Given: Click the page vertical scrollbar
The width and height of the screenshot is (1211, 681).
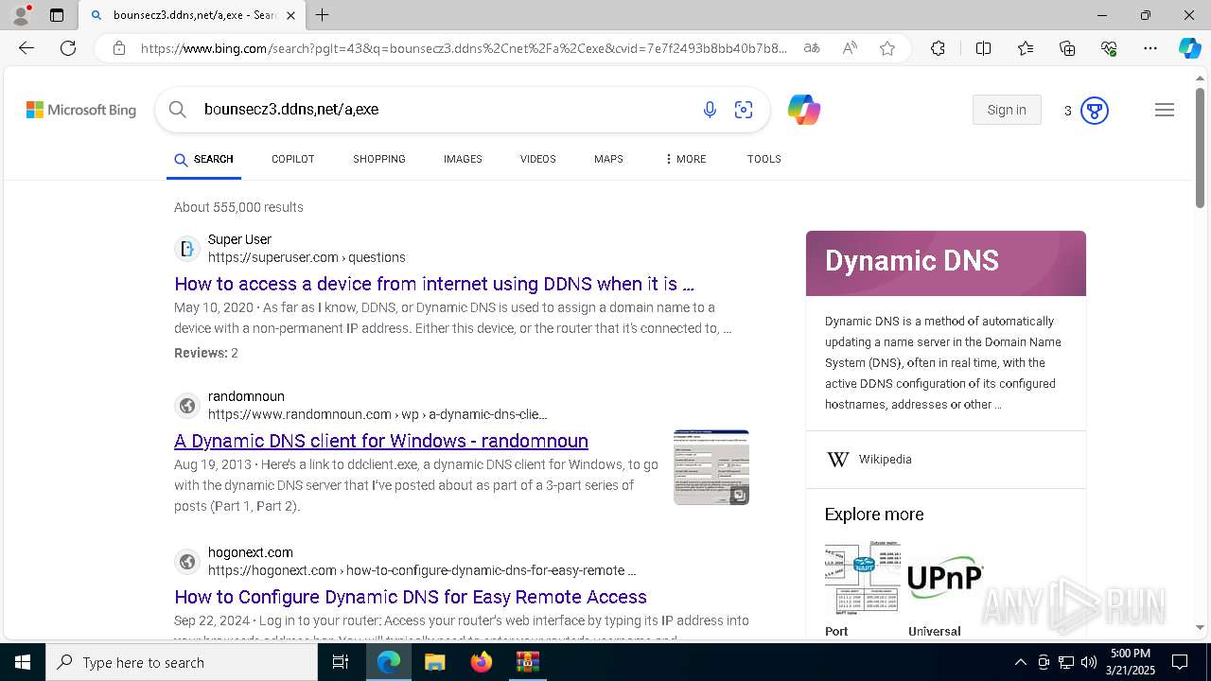Looking at the screenshot, I should click(1200, 147).
